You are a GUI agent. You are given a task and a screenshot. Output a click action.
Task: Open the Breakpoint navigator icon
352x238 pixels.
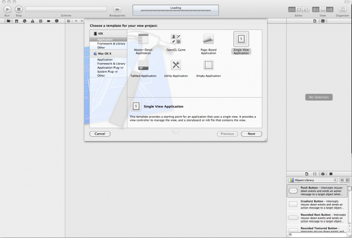[x=49, y=21]
